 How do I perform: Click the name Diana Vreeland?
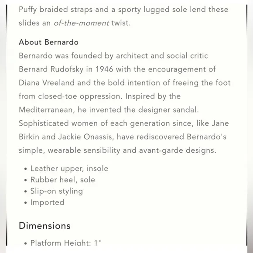[x=47, y=83]
